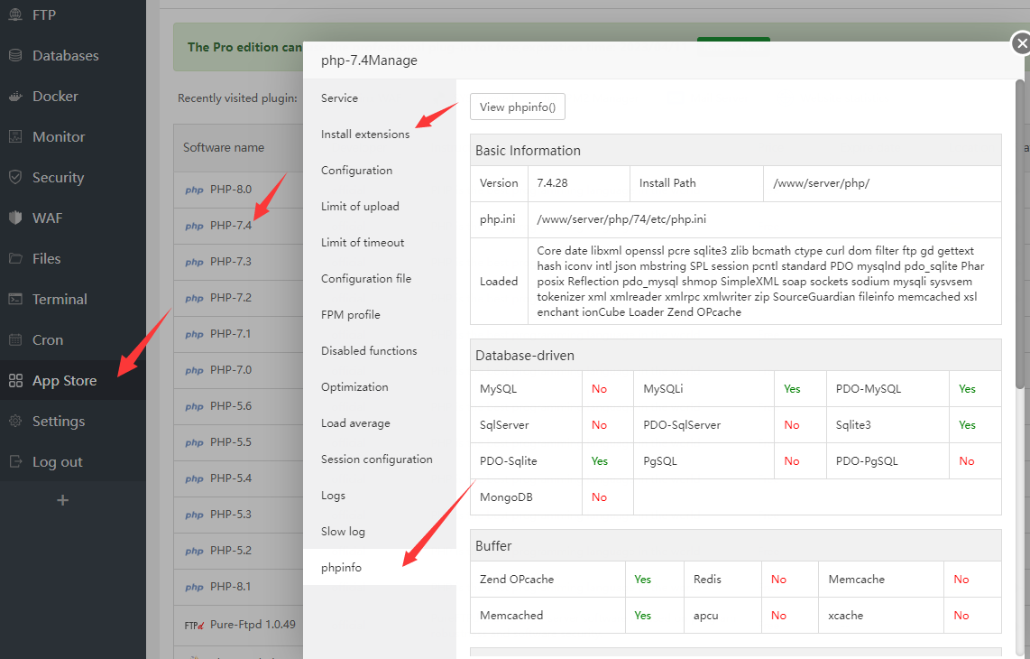
Task: Open the Slow log tab
Action: click(343, 531)
